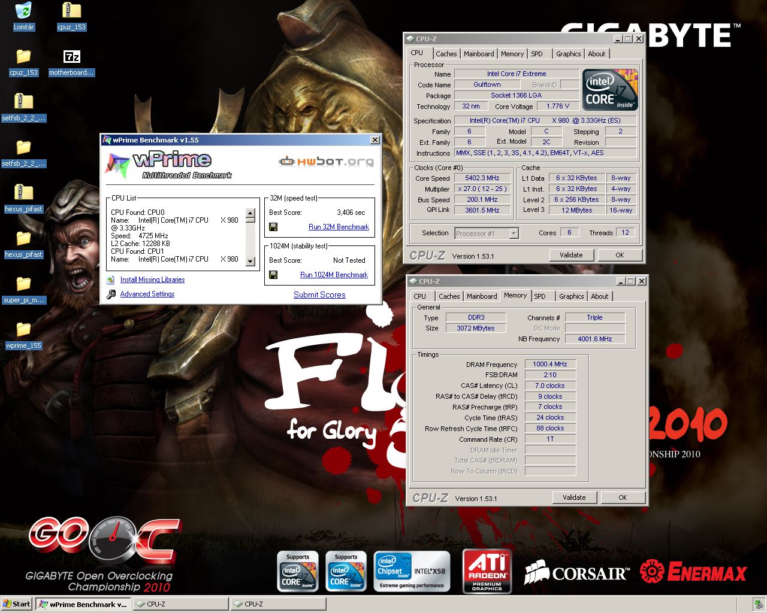Click Validate in upper CPU-Z window
Image resolution: width=767 pixels, height=613 pixels.
coord(571,255)
